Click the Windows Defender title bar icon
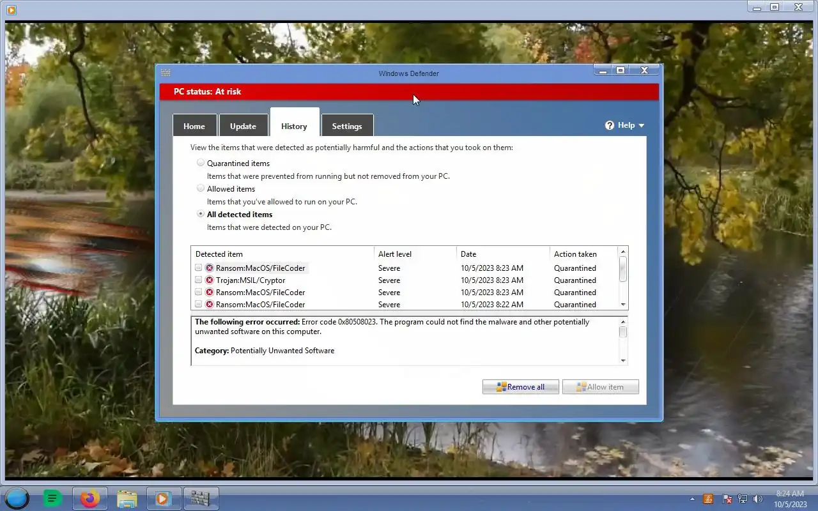Image resolution: width=818 pixels, height=511 pixels. tap(166, 73)
